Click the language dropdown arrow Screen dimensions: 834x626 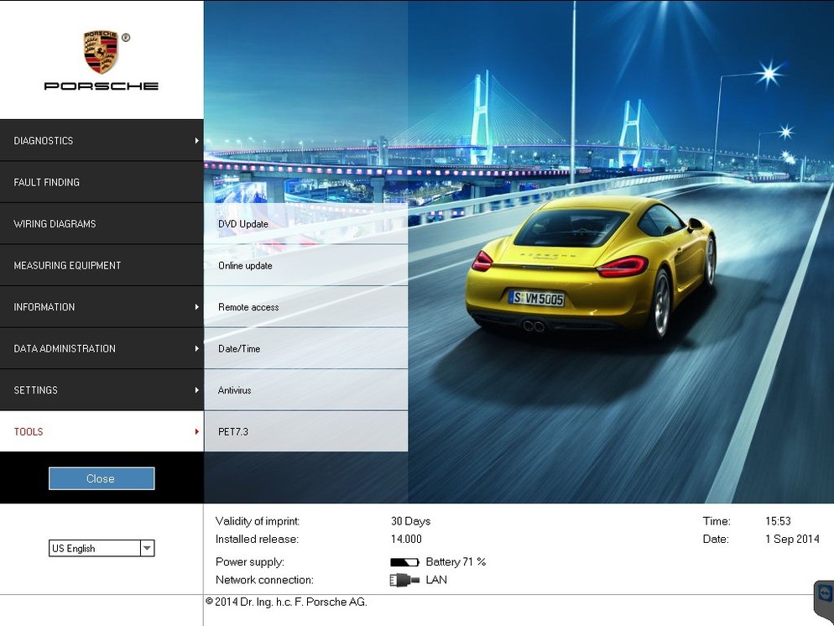click(x=148, y=548)
